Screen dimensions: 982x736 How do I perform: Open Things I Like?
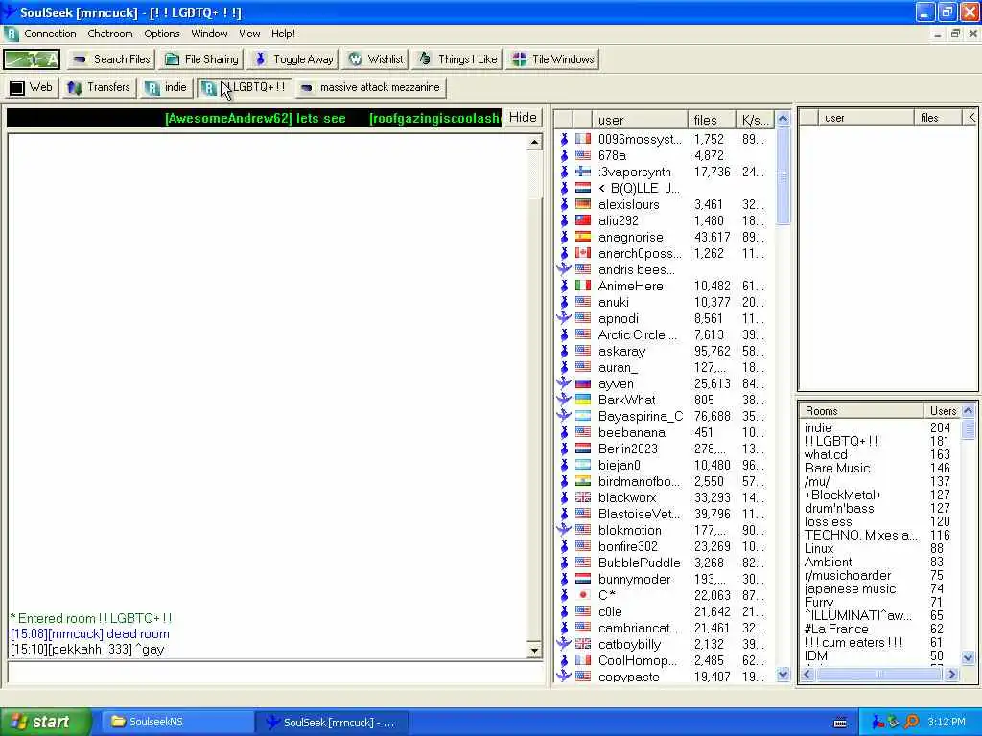457,59
